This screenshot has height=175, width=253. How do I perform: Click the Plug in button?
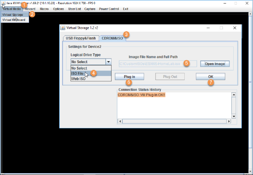pyautogui.click(x=129, y=77)
